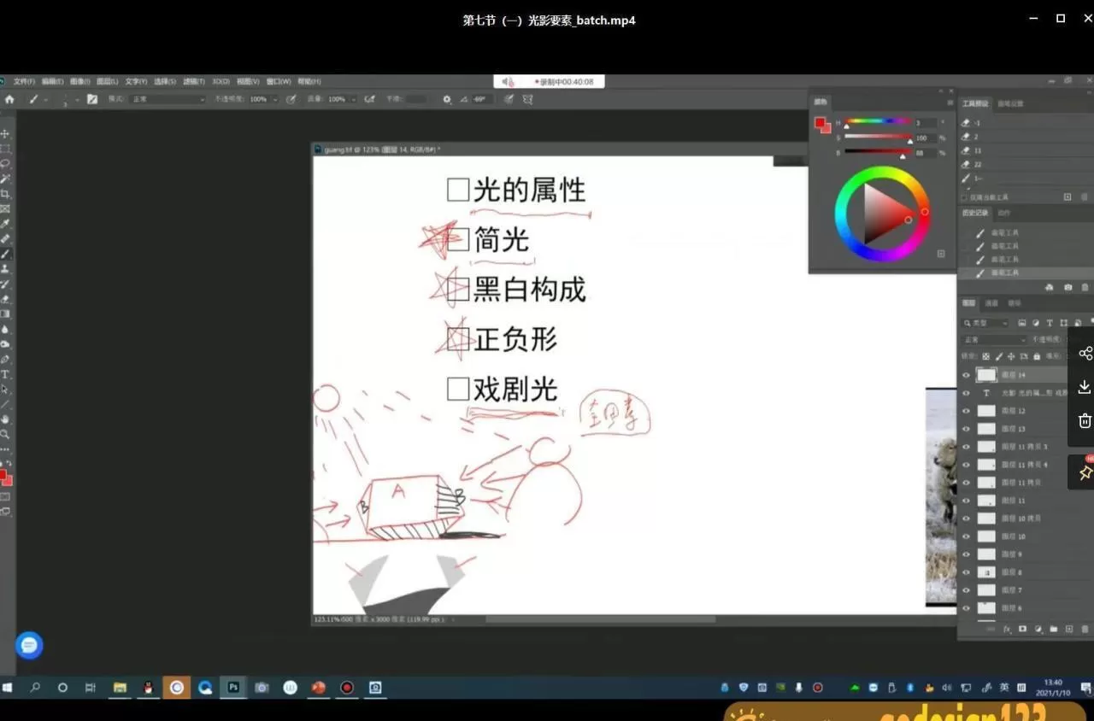The height and width of the screenshot is (721, 1094).
Task: Toggle visibility of the text layer 光影
Action: pyautogui.click(x=966, y=392)
